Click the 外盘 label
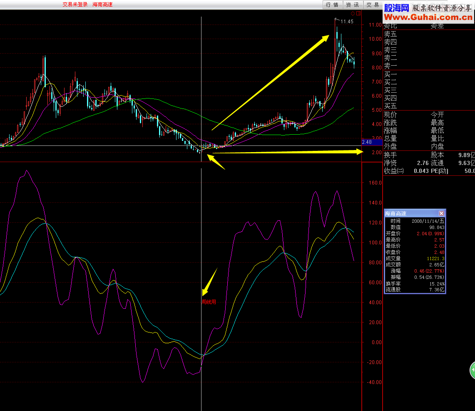Screen dimensions: 475x411 [x=390, y=146]
